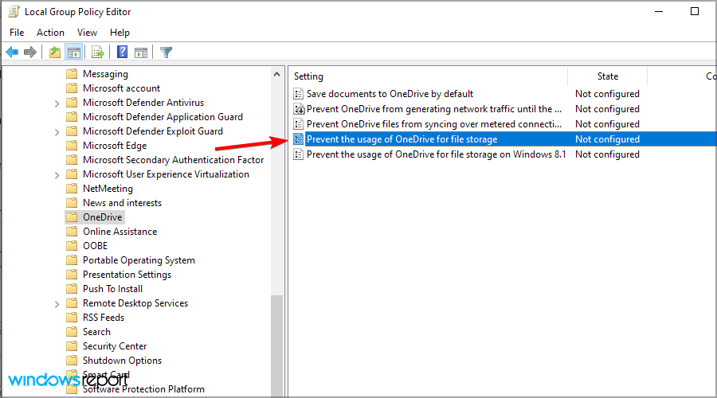Click the OneDrive folder icon
This screenshot has height=398, width=717.
click(72, 217)
